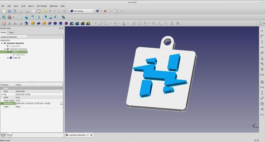Open dropdown arrow next to yellow toolbar icon
This screenshot has height=142, width=265.
click(x=50, y=11)
